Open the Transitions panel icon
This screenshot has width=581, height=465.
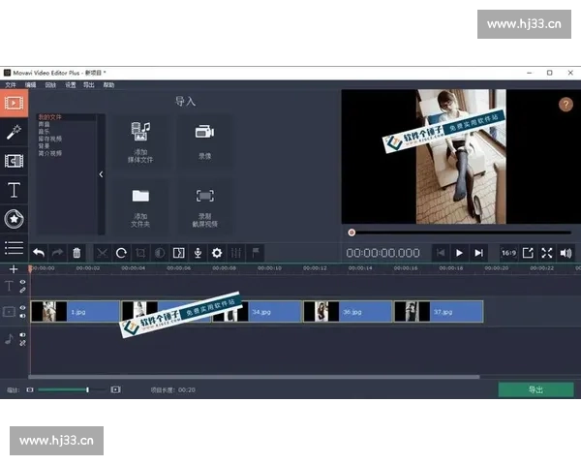click(14, 160)
